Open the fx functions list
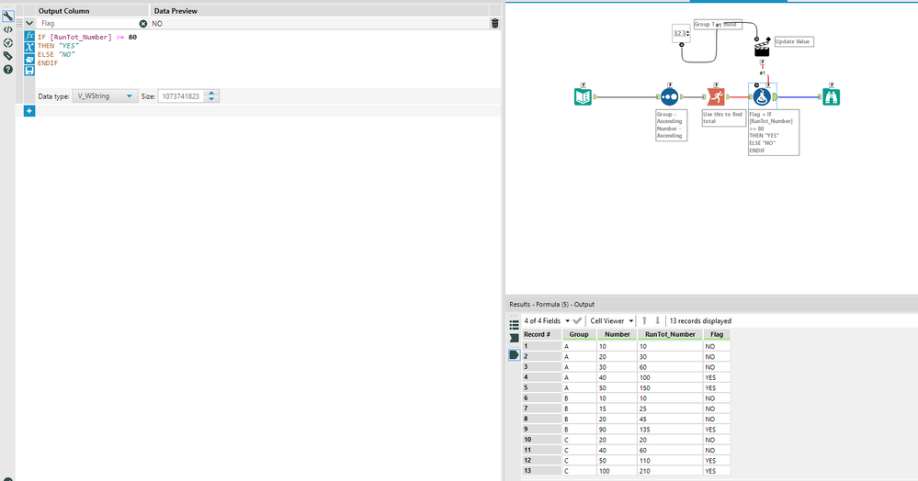The height and width of the screenshot is (481, 918). click(x=29, y=37)
